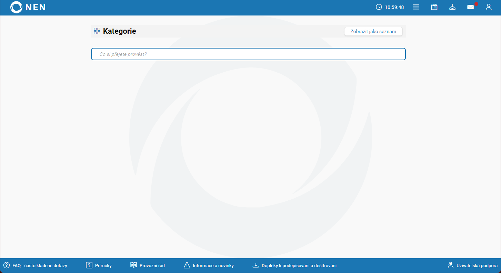Open FAQ - často kladené dotazy link

(x=35, y=265)
